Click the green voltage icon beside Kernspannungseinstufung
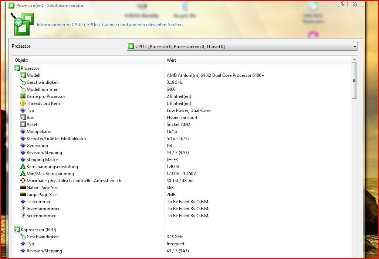The image size is (379, 259). (x=23, y=167)
